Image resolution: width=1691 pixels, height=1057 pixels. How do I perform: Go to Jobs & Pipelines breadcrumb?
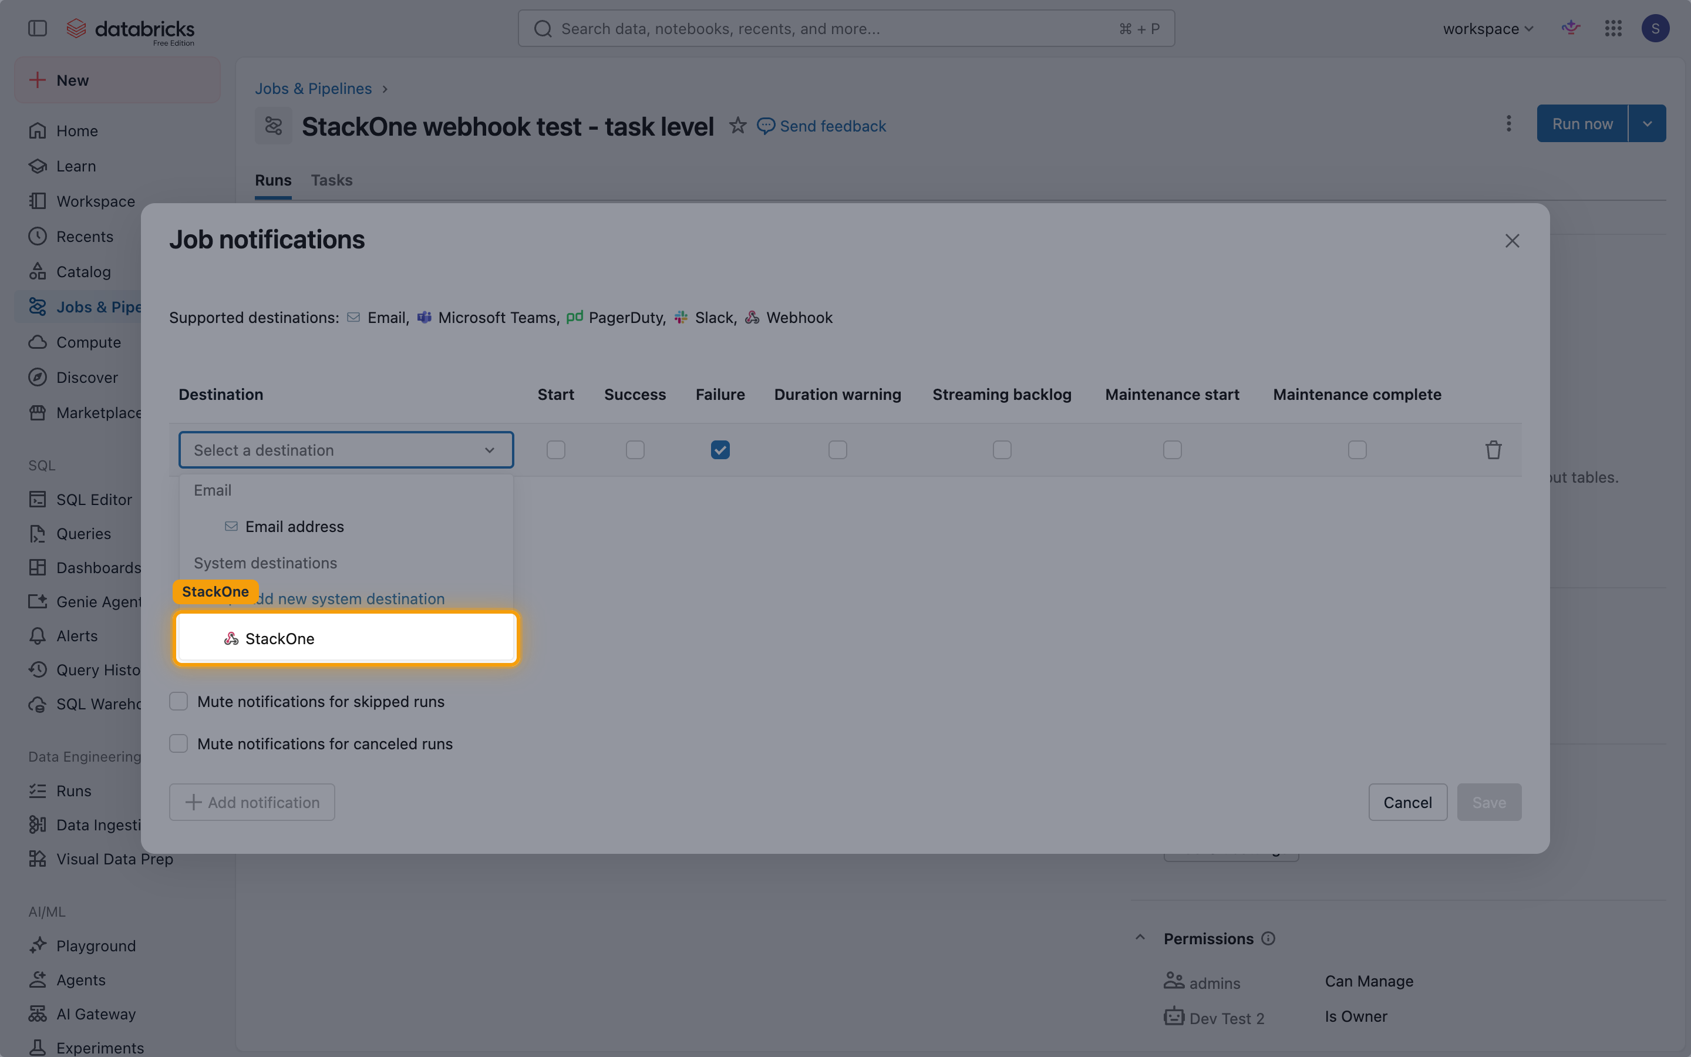[x=313, y=89]
